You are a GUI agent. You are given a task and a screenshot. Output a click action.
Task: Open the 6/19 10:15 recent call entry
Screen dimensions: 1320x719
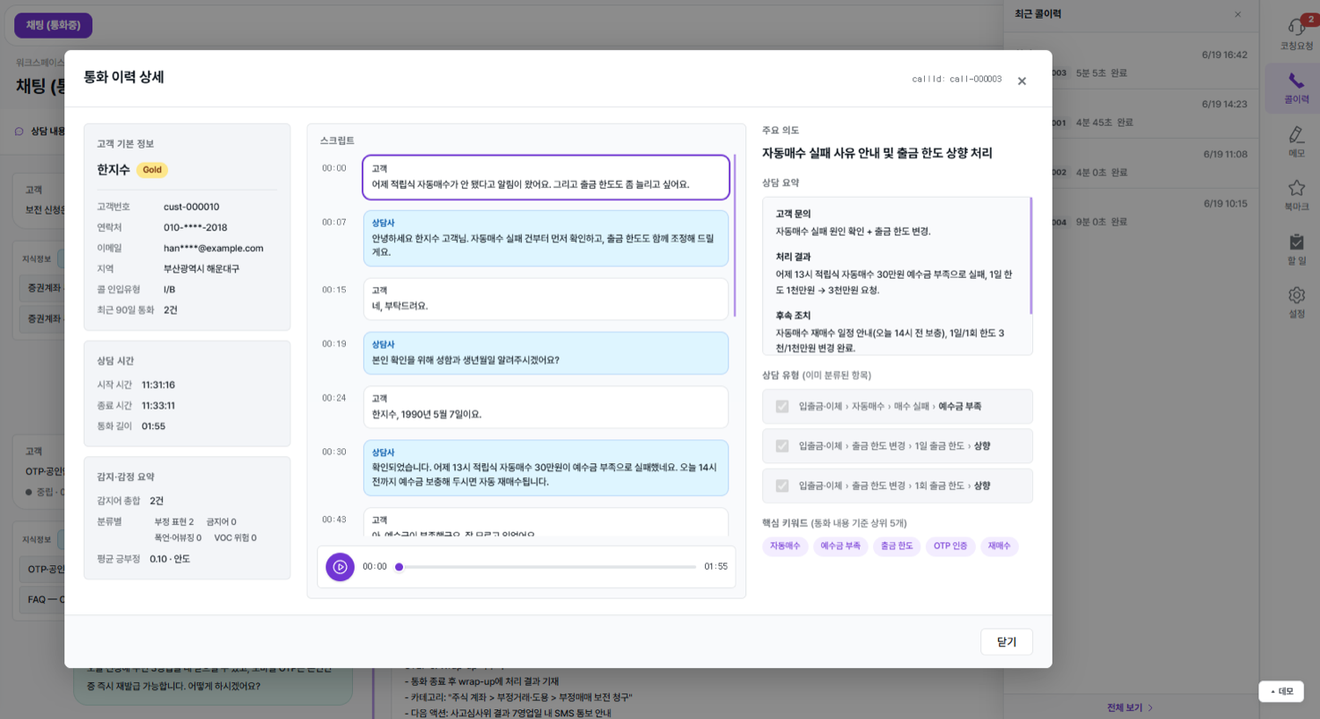(1132, 212)
